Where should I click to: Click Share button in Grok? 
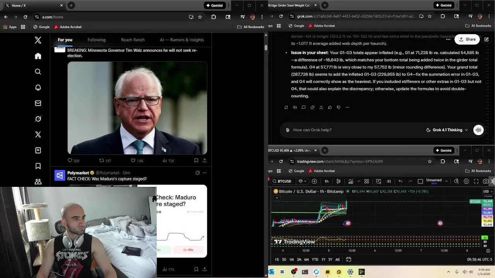467,39
